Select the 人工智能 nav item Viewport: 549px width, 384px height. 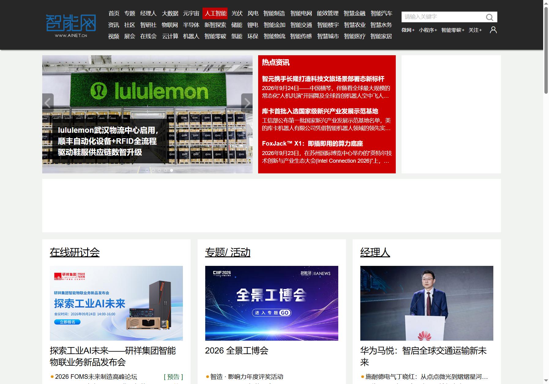tap(215, 13)
